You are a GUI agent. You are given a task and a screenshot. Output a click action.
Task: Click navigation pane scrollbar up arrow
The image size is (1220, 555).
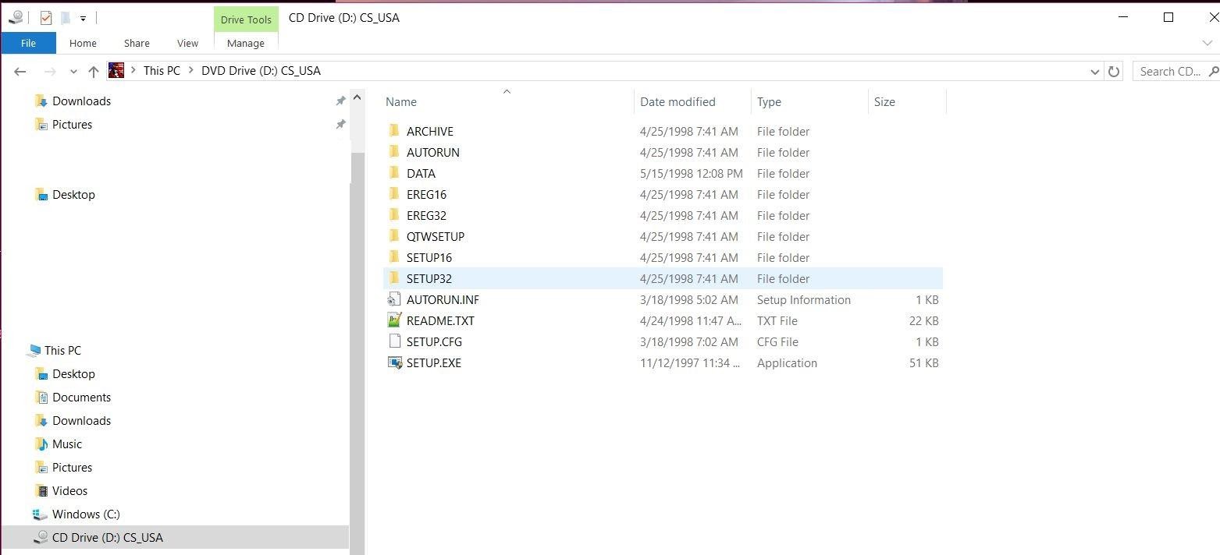[x=357, y=97]
